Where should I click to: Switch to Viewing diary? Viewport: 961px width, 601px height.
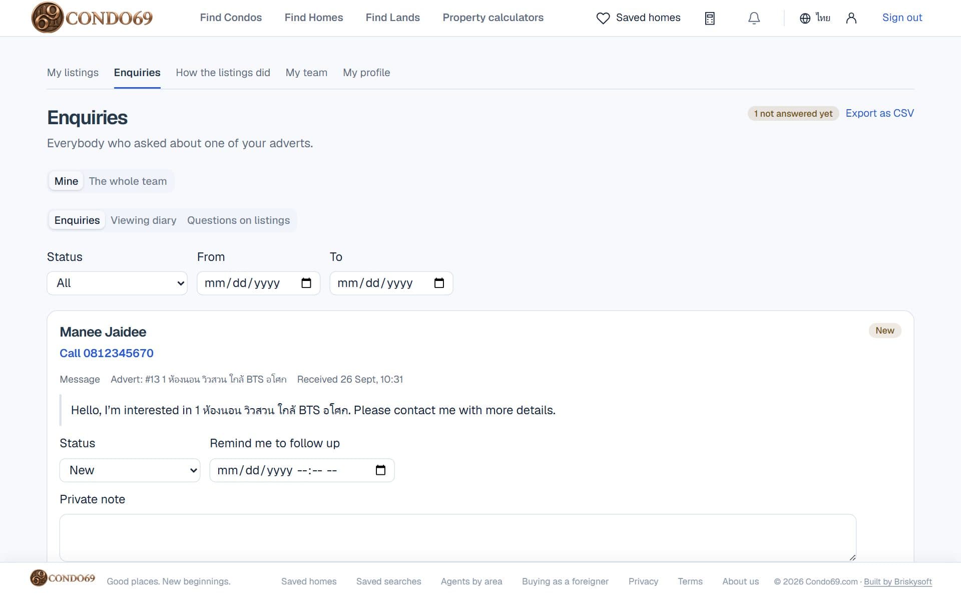[x=144, y=220]
